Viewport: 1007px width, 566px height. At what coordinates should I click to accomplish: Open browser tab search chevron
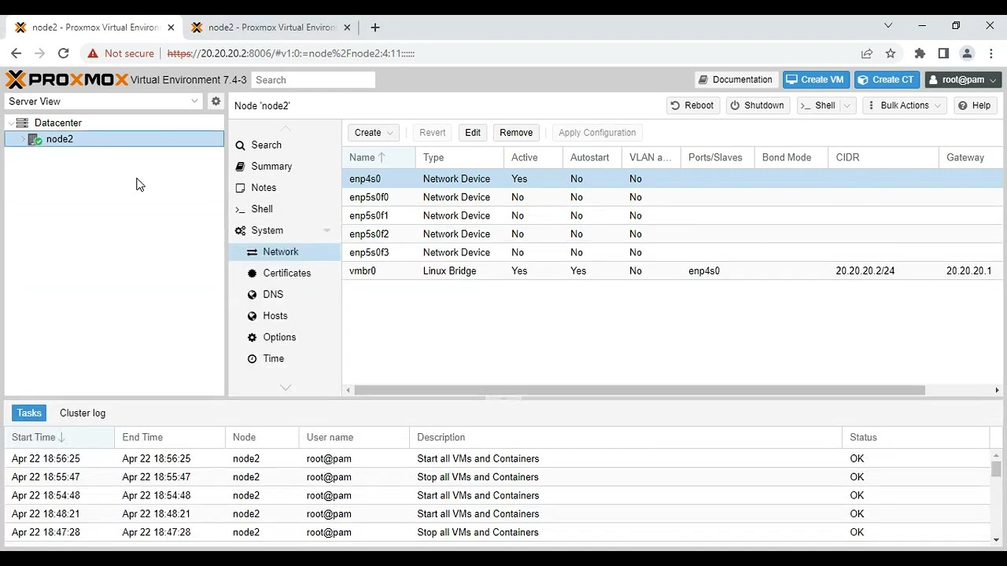(888, 26)
